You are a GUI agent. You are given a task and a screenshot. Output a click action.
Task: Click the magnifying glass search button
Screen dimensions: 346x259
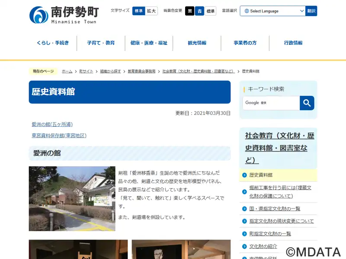coord(307,103)
